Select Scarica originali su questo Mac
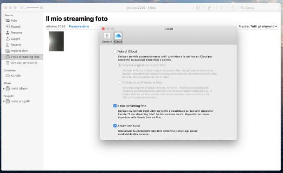The height and width of the screenshot is (173, 283). coord(120,65)
